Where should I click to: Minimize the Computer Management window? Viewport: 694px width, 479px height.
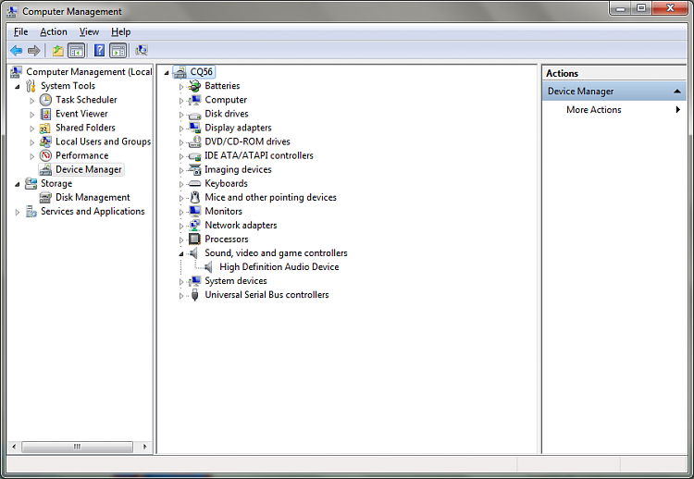(621, 7)
